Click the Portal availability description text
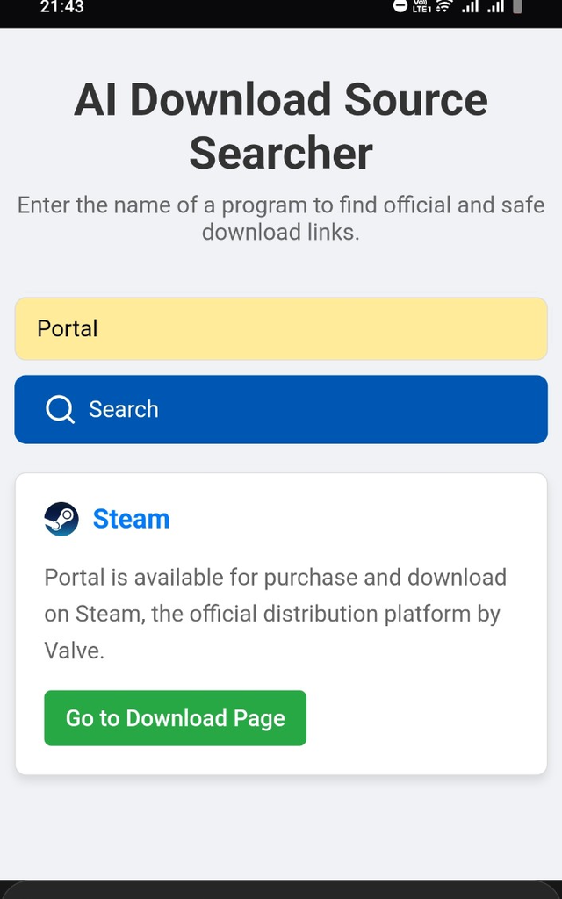562x899 pixels. (275, 614)
